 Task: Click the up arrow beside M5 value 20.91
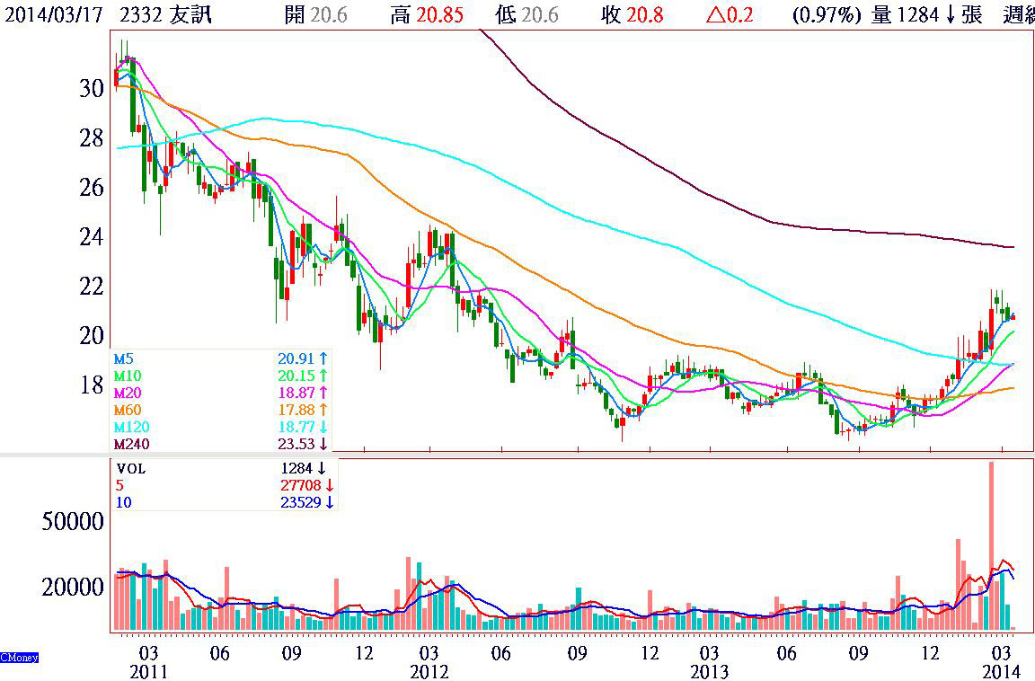pos(323,358)
